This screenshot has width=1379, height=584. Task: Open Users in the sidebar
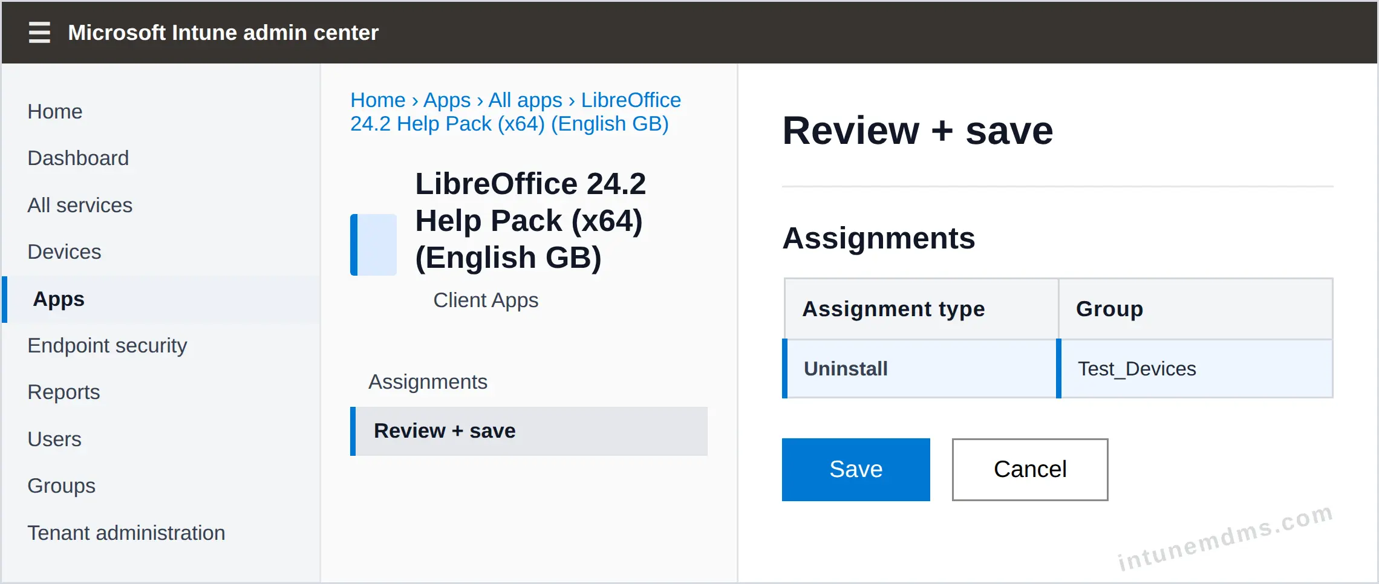54,439
